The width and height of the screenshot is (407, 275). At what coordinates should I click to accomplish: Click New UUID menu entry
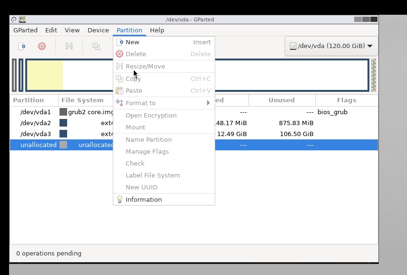click(164, 187)
